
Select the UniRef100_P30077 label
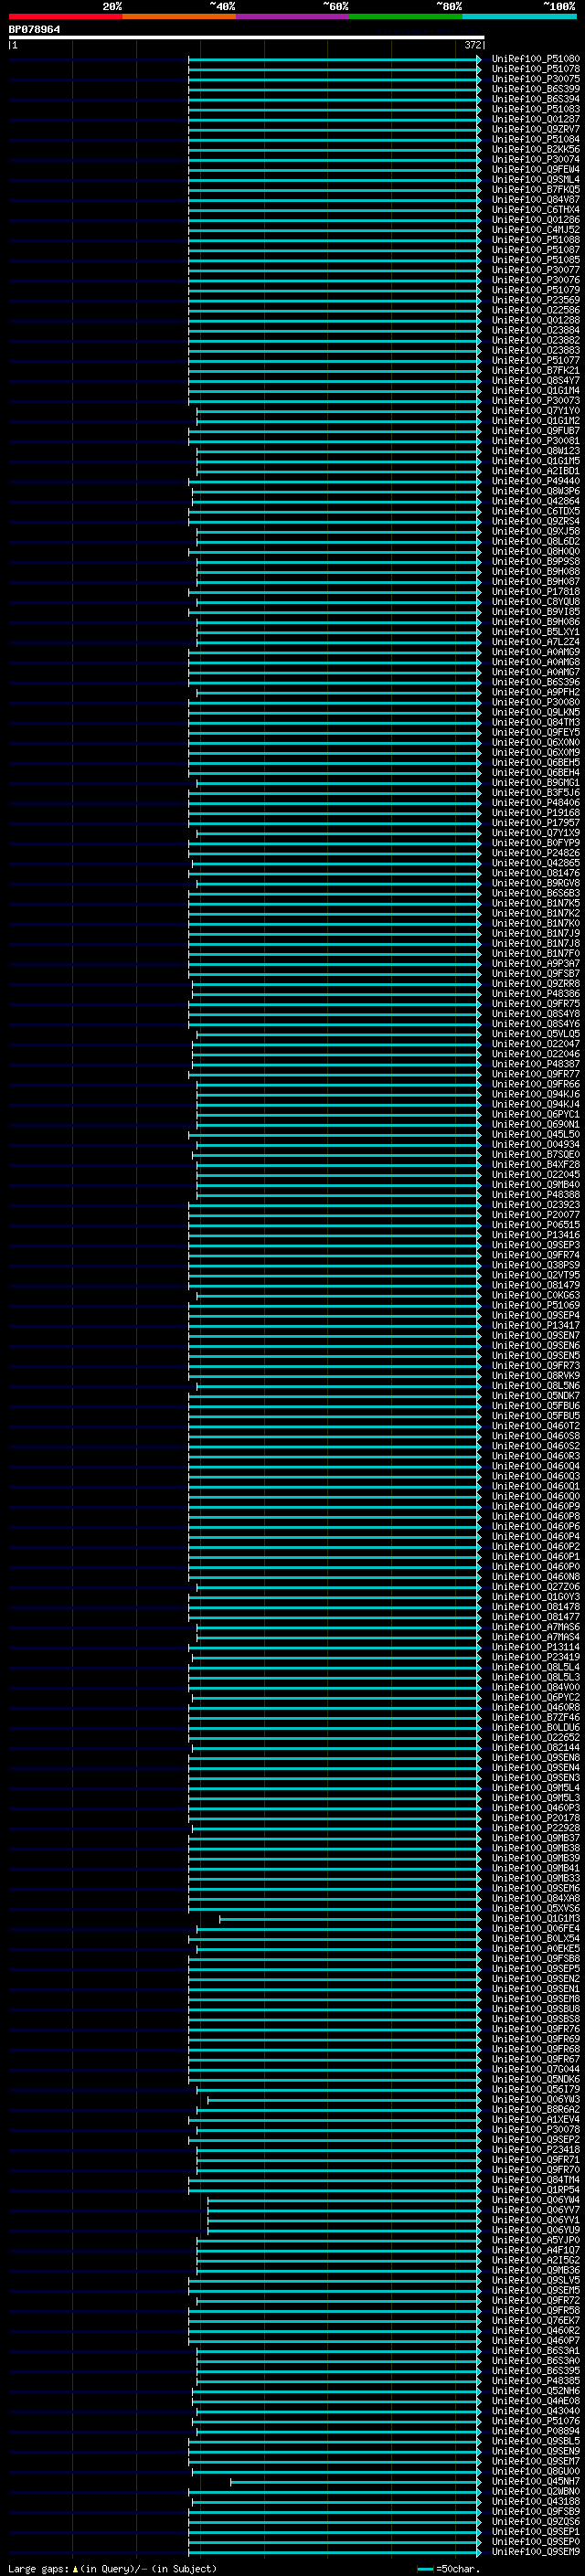(536, 270)
